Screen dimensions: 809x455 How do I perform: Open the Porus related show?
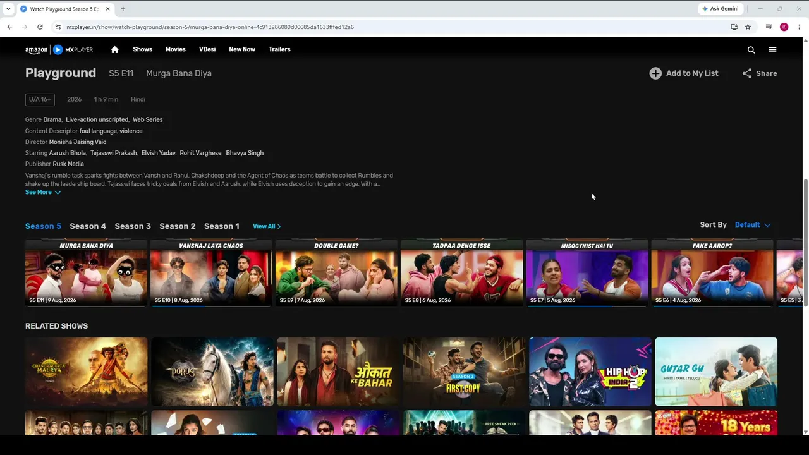[212, 372]
